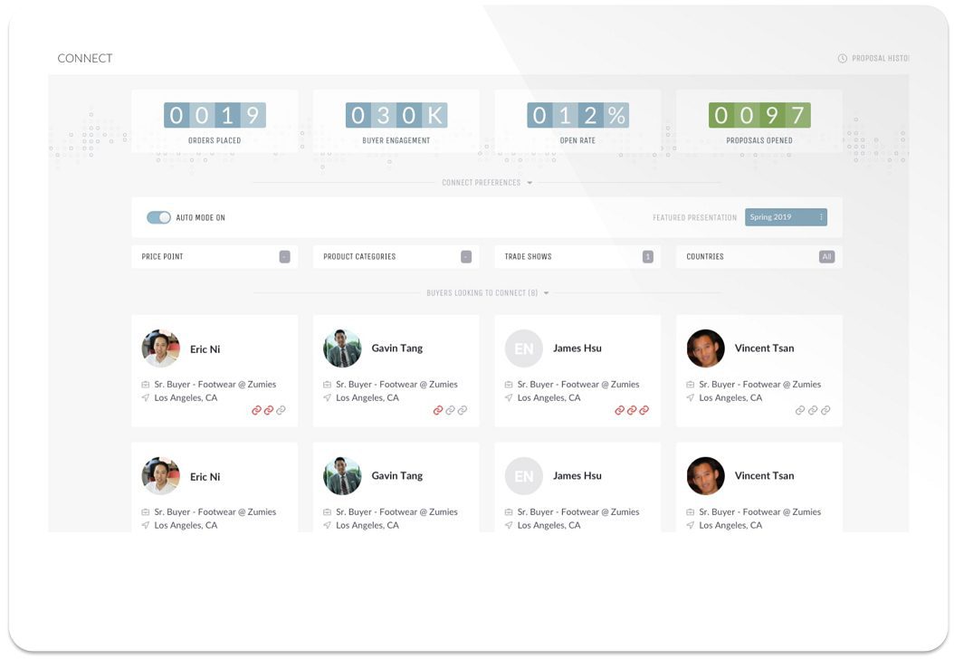
Task: Click link icons on Vincent Tsan's first card
Action: (x=813, y=410)
